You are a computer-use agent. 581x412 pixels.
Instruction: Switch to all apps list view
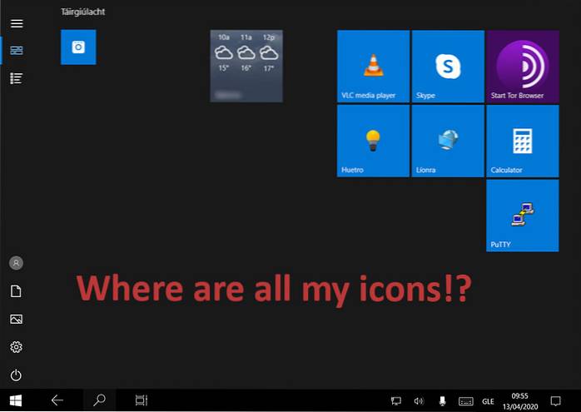[16, 78]
